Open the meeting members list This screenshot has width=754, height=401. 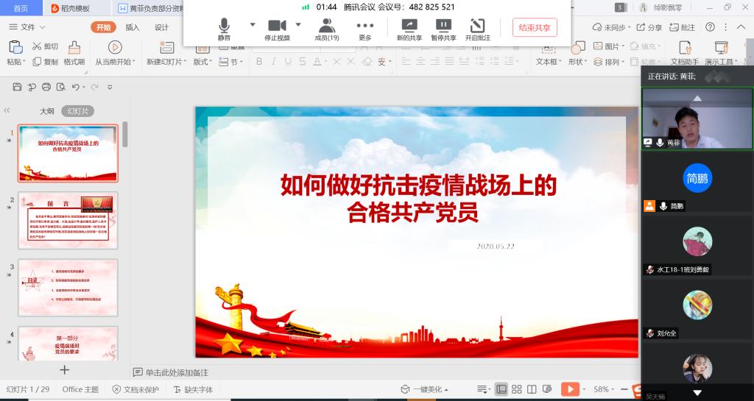(x=326, y=28)
